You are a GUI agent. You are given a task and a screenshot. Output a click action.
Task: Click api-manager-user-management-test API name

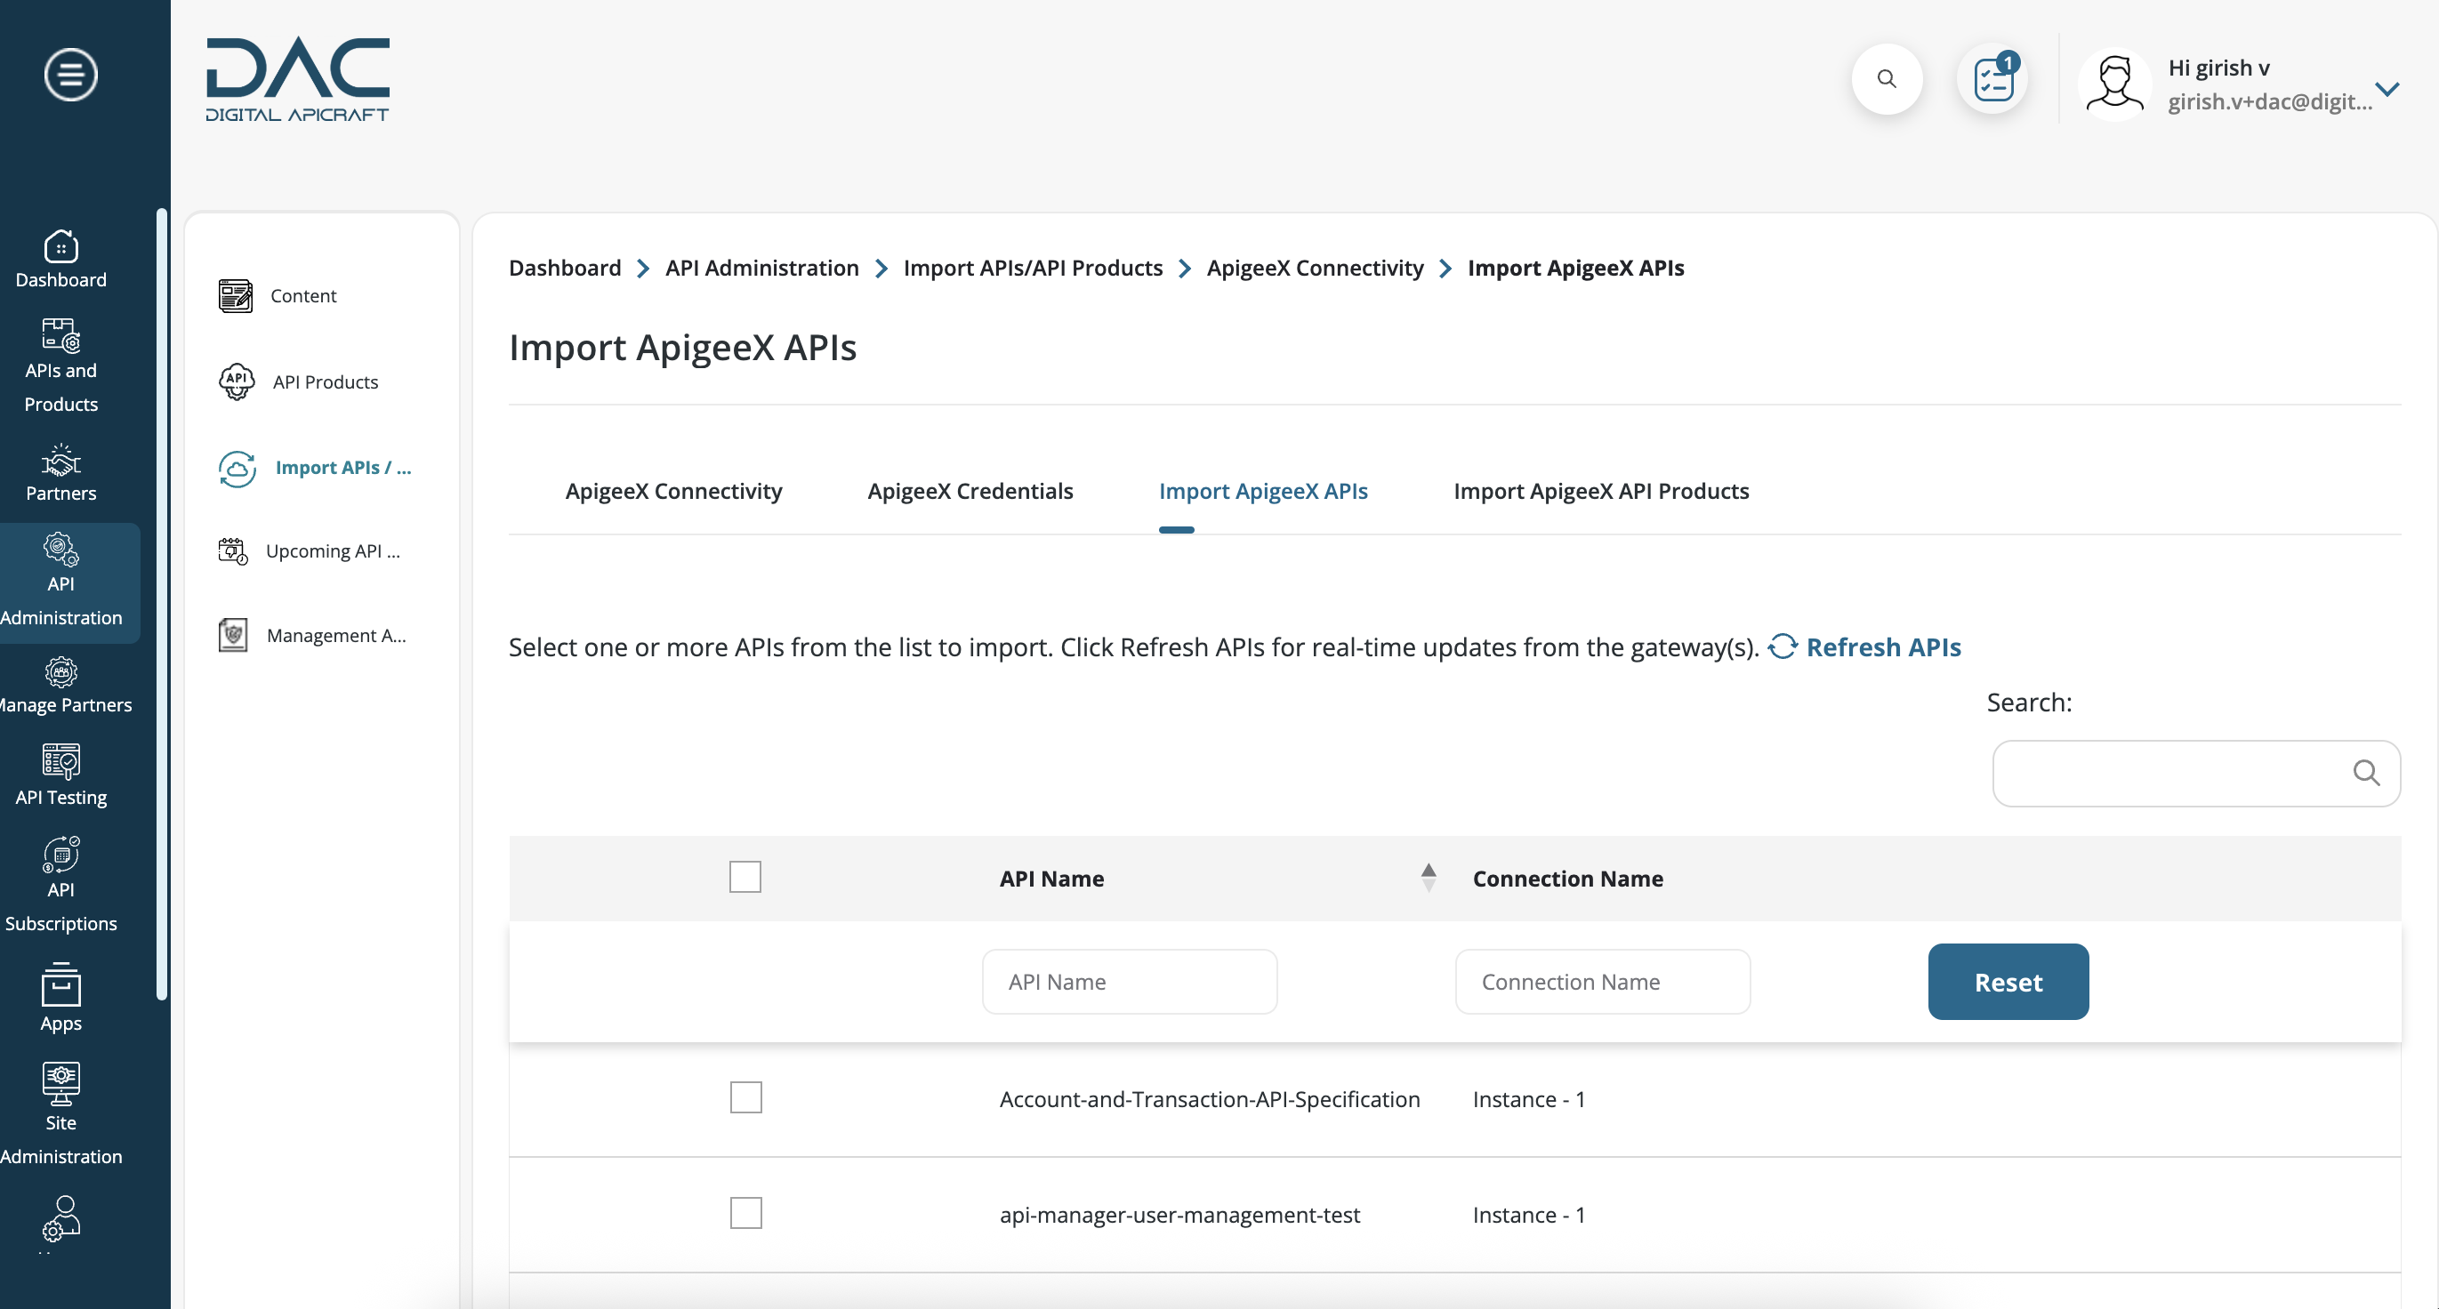pyautogui.click(x=1179, y=1216)
